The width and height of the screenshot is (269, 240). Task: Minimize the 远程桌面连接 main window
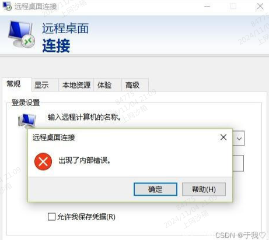tap(207, 6)
